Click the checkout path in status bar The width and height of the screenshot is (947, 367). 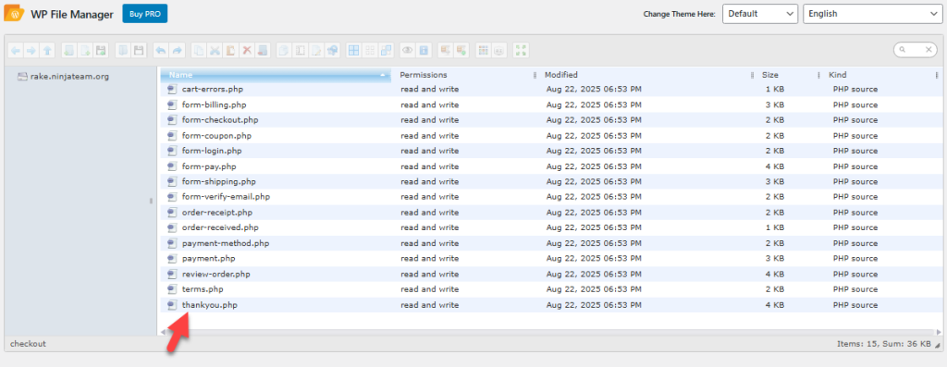(28, 344)
